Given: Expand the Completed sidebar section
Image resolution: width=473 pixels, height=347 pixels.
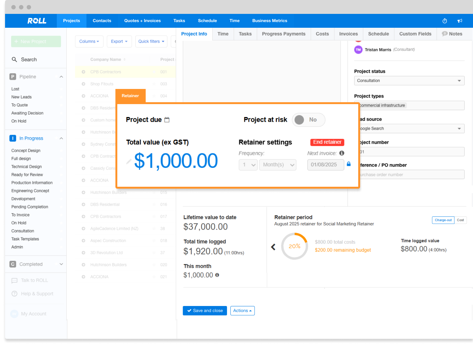Looking at the screenshot, I should pyautogui.click(x=61, y=264).
